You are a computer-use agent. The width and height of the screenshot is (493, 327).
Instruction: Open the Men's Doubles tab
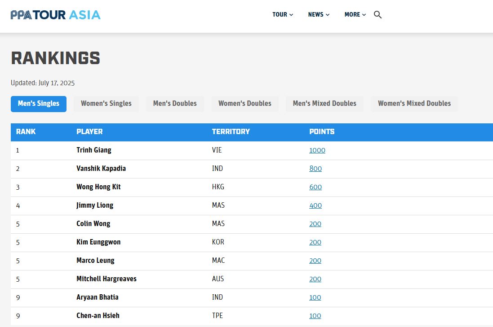point(175,104)
